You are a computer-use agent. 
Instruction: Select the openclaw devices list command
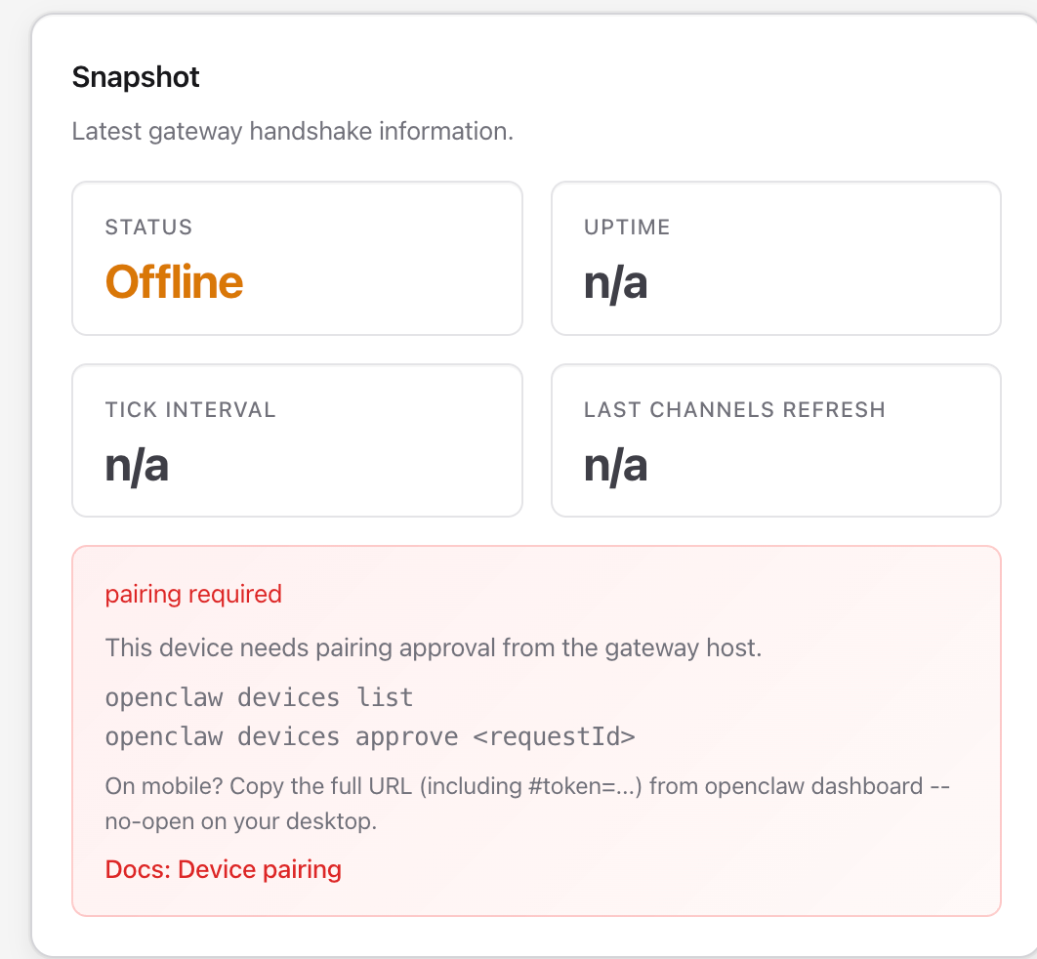(259, 697)
